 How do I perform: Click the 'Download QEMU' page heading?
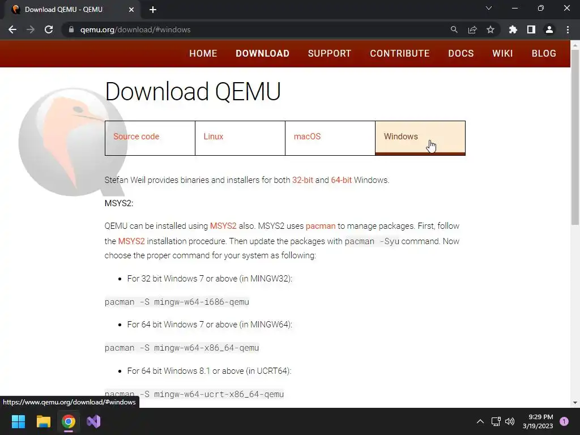(x=193, y=91)
